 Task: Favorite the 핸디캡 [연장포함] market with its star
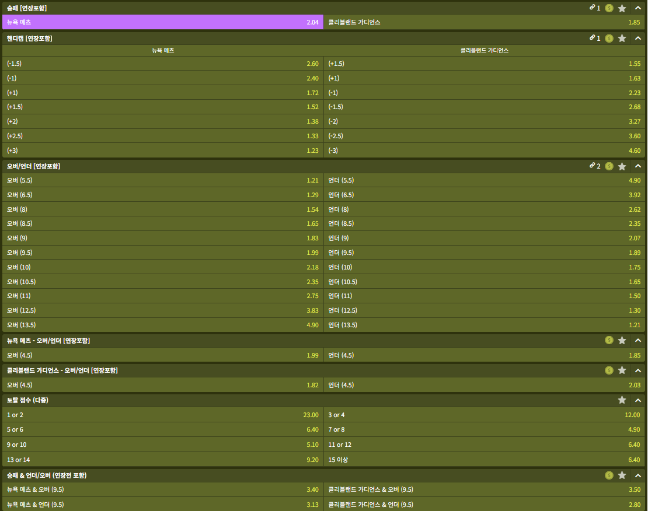[x=622, y=38]
